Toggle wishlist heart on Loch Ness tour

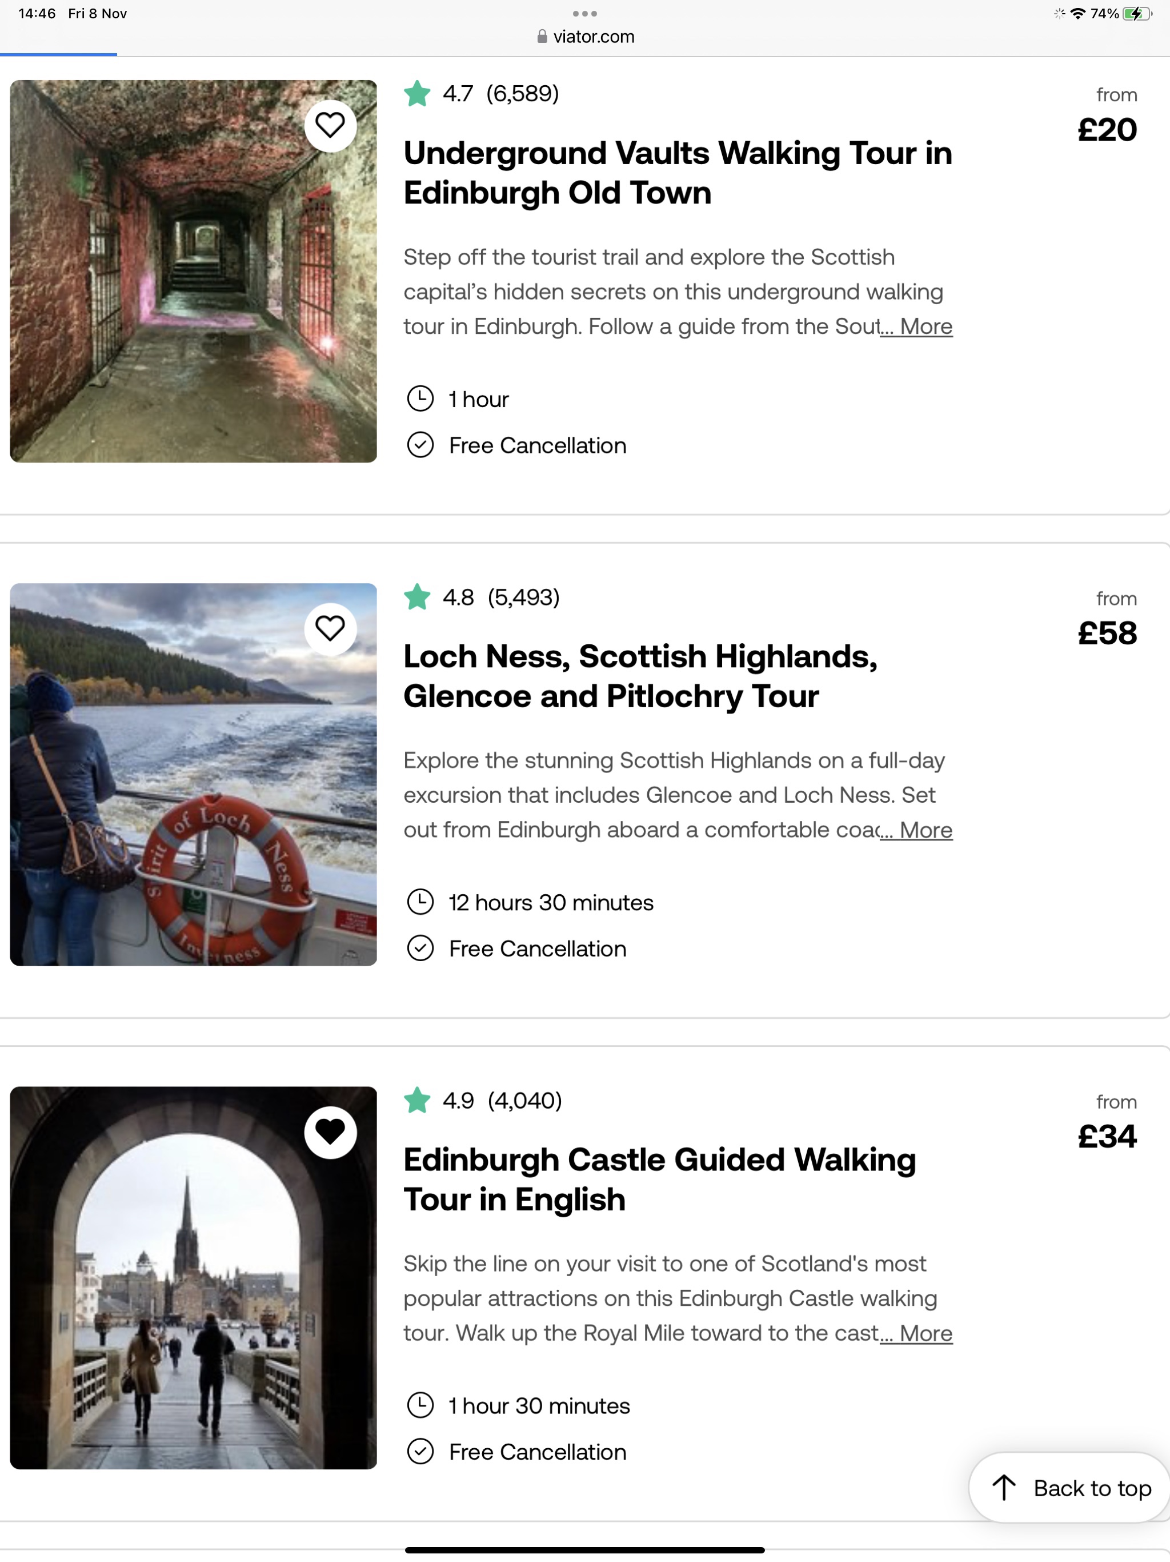[x=330, y=628]
